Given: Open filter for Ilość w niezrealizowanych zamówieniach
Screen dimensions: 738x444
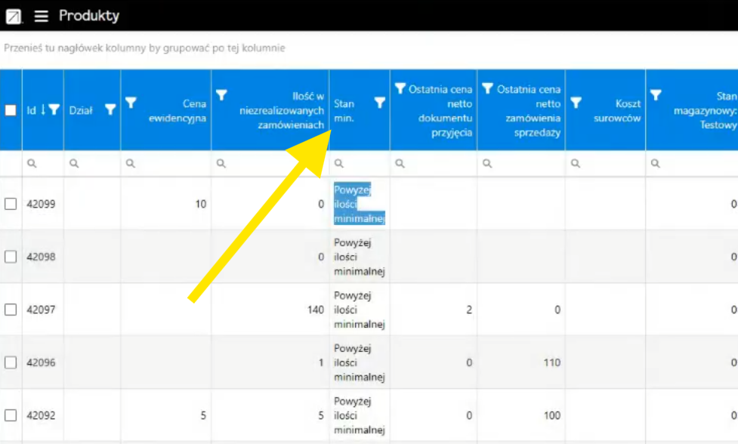Looking at the screenshot, I should coord(221,95).
